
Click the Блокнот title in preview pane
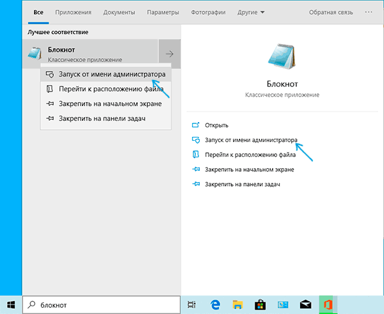click(282, 84)
